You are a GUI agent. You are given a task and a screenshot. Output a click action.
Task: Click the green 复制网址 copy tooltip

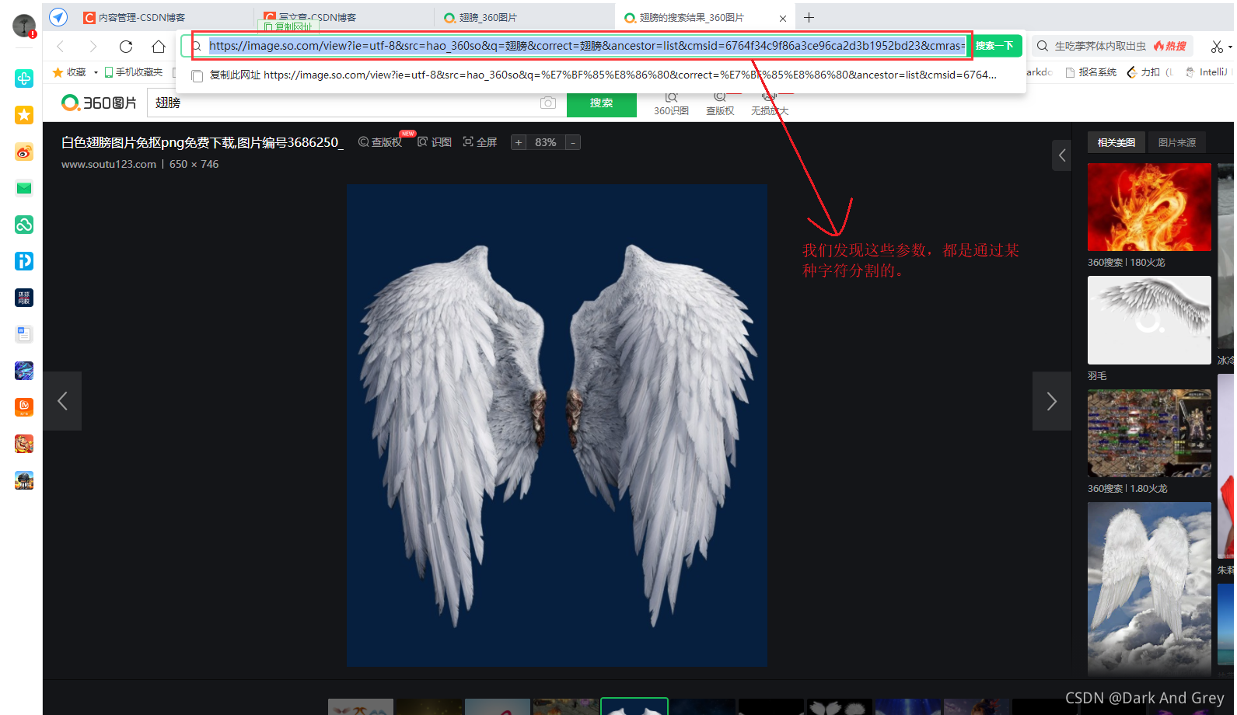click(x=288, y=26)
